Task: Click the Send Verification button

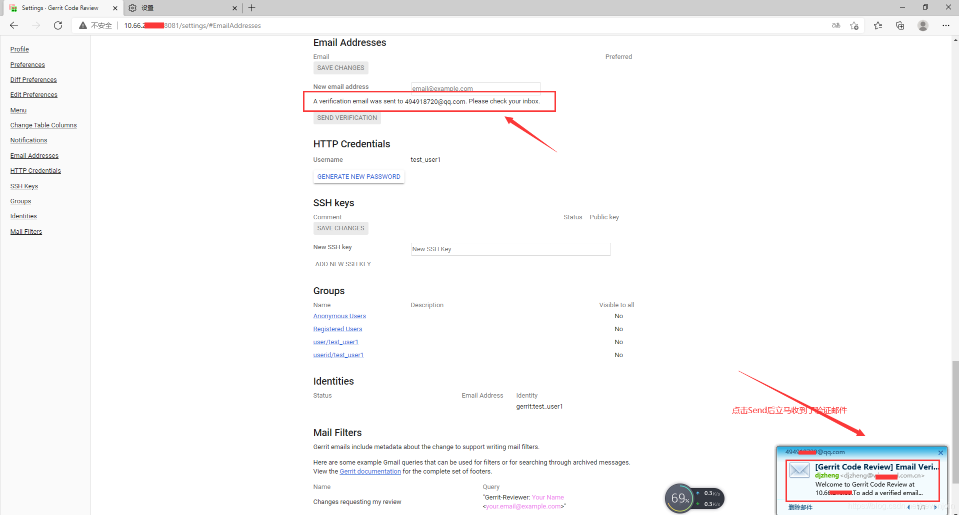Action: click(347, 118)
